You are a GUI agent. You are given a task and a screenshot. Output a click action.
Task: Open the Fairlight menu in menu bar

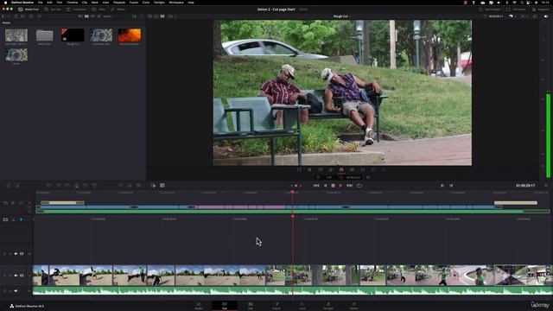159,3
